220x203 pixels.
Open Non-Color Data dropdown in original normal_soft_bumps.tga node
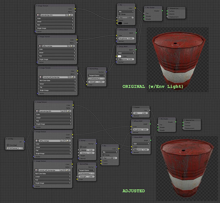[x=57, y=80]
